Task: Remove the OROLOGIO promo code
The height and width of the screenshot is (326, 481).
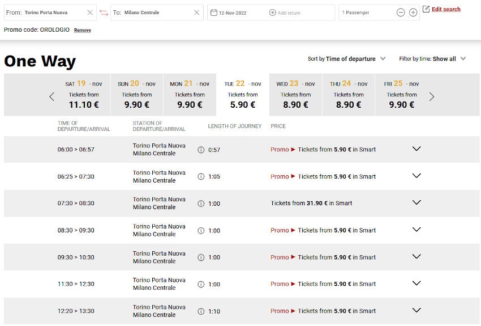Action: coord(82,30)
